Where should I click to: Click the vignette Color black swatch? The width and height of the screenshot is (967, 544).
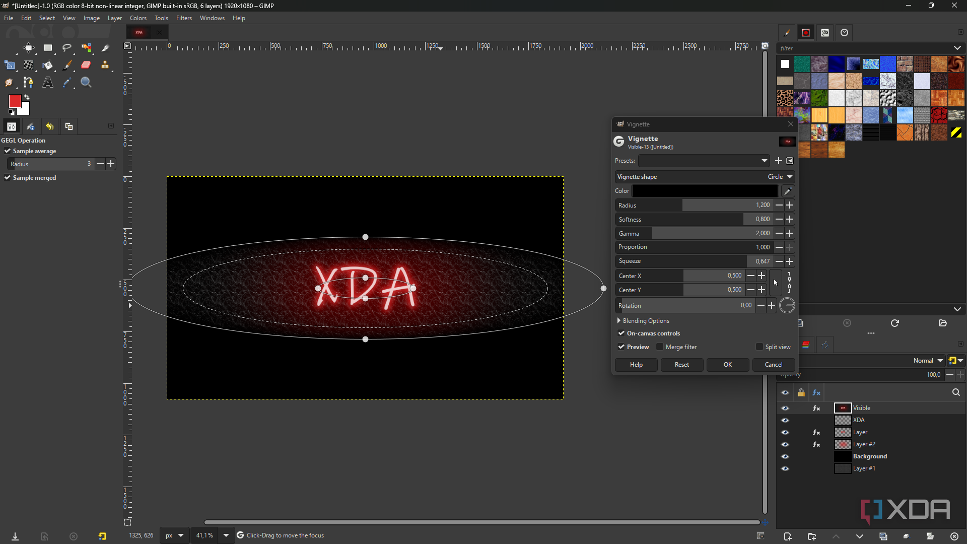[x=705, y=191]
